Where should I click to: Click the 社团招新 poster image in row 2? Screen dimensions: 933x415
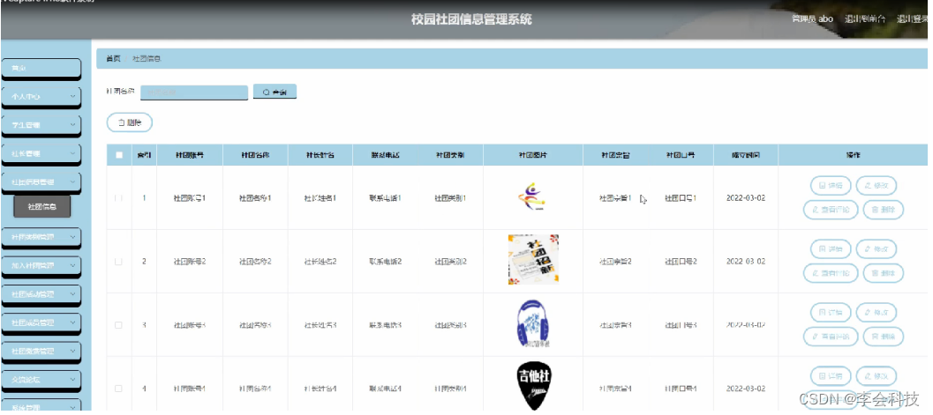(533, 259)
